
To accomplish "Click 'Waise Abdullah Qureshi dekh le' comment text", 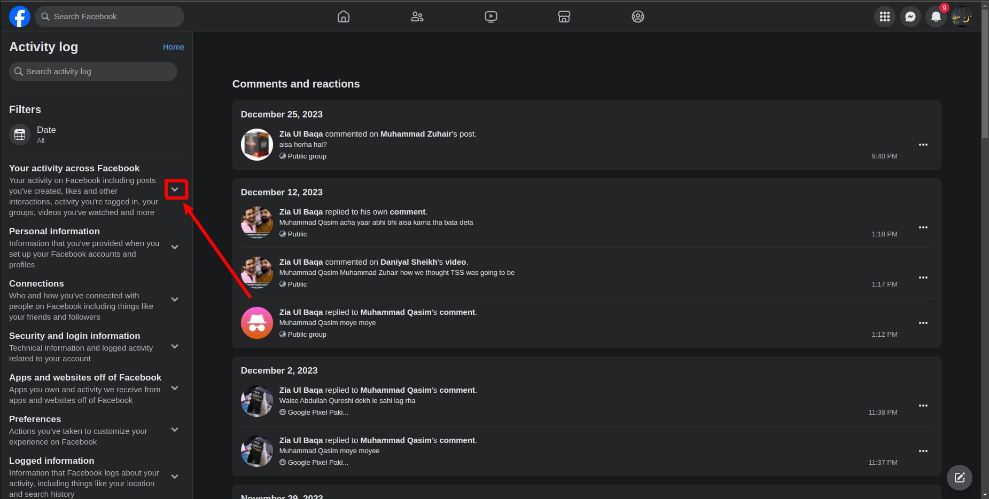I will pos(347,401).
